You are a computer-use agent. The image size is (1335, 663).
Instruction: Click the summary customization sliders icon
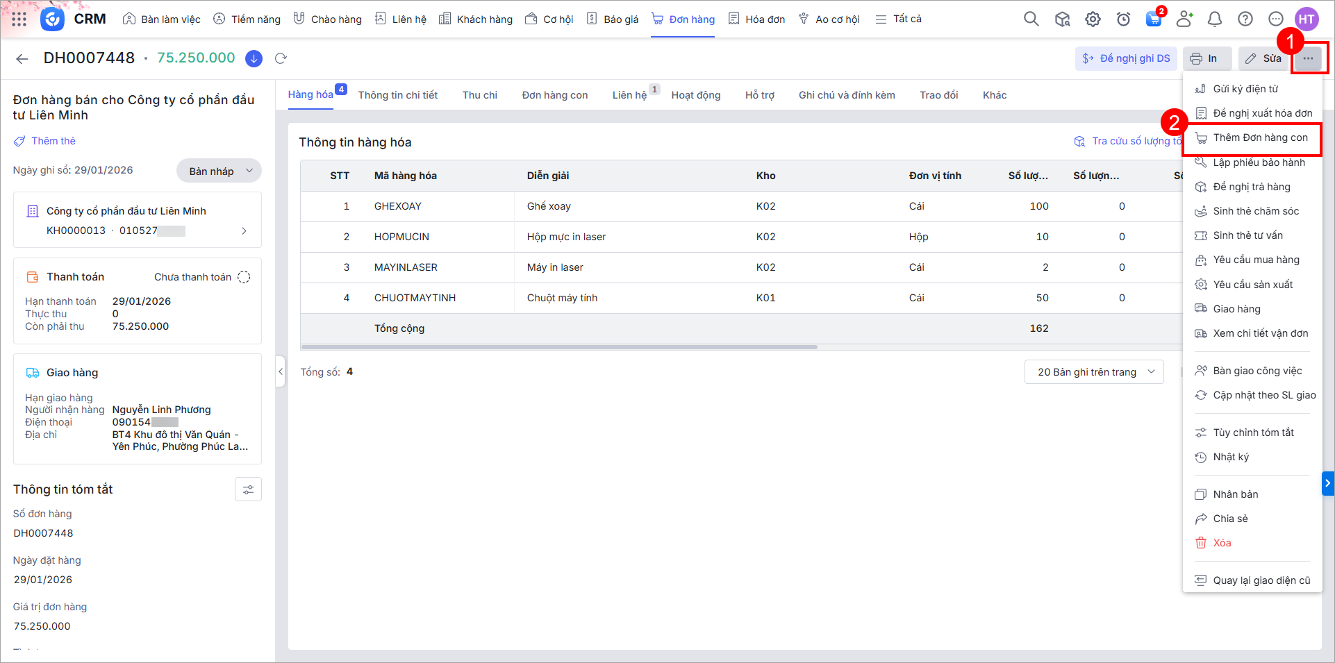pos(248,490)
